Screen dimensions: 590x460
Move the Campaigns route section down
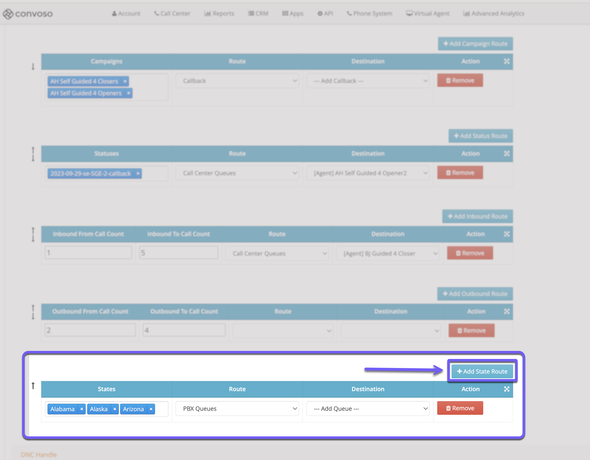point(33,67)
